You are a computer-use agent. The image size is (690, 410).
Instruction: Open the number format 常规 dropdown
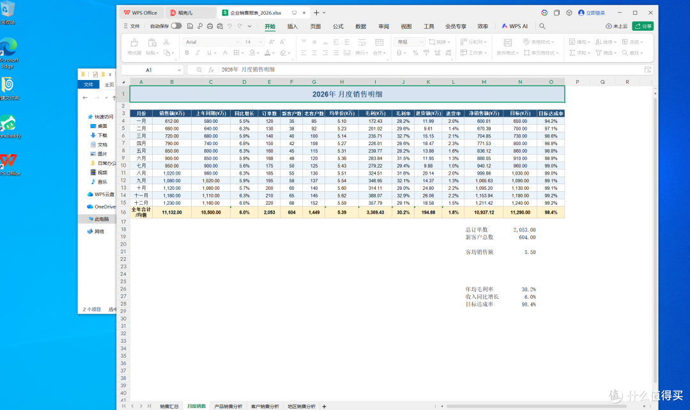click(421, 42)
